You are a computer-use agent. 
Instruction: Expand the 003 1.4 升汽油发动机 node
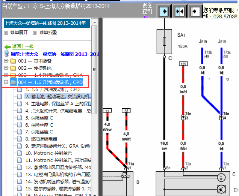[6, 75]
